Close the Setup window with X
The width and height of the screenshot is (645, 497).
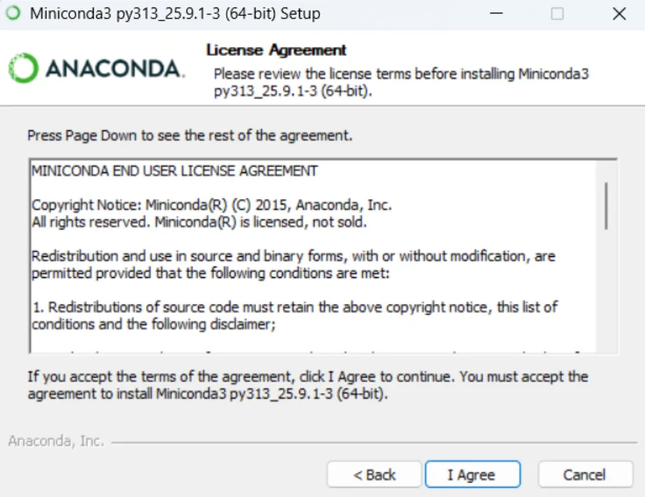619,13
